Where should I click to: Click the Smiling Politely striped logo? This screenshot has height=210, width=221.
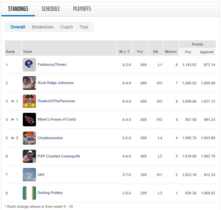coord(29,193)
